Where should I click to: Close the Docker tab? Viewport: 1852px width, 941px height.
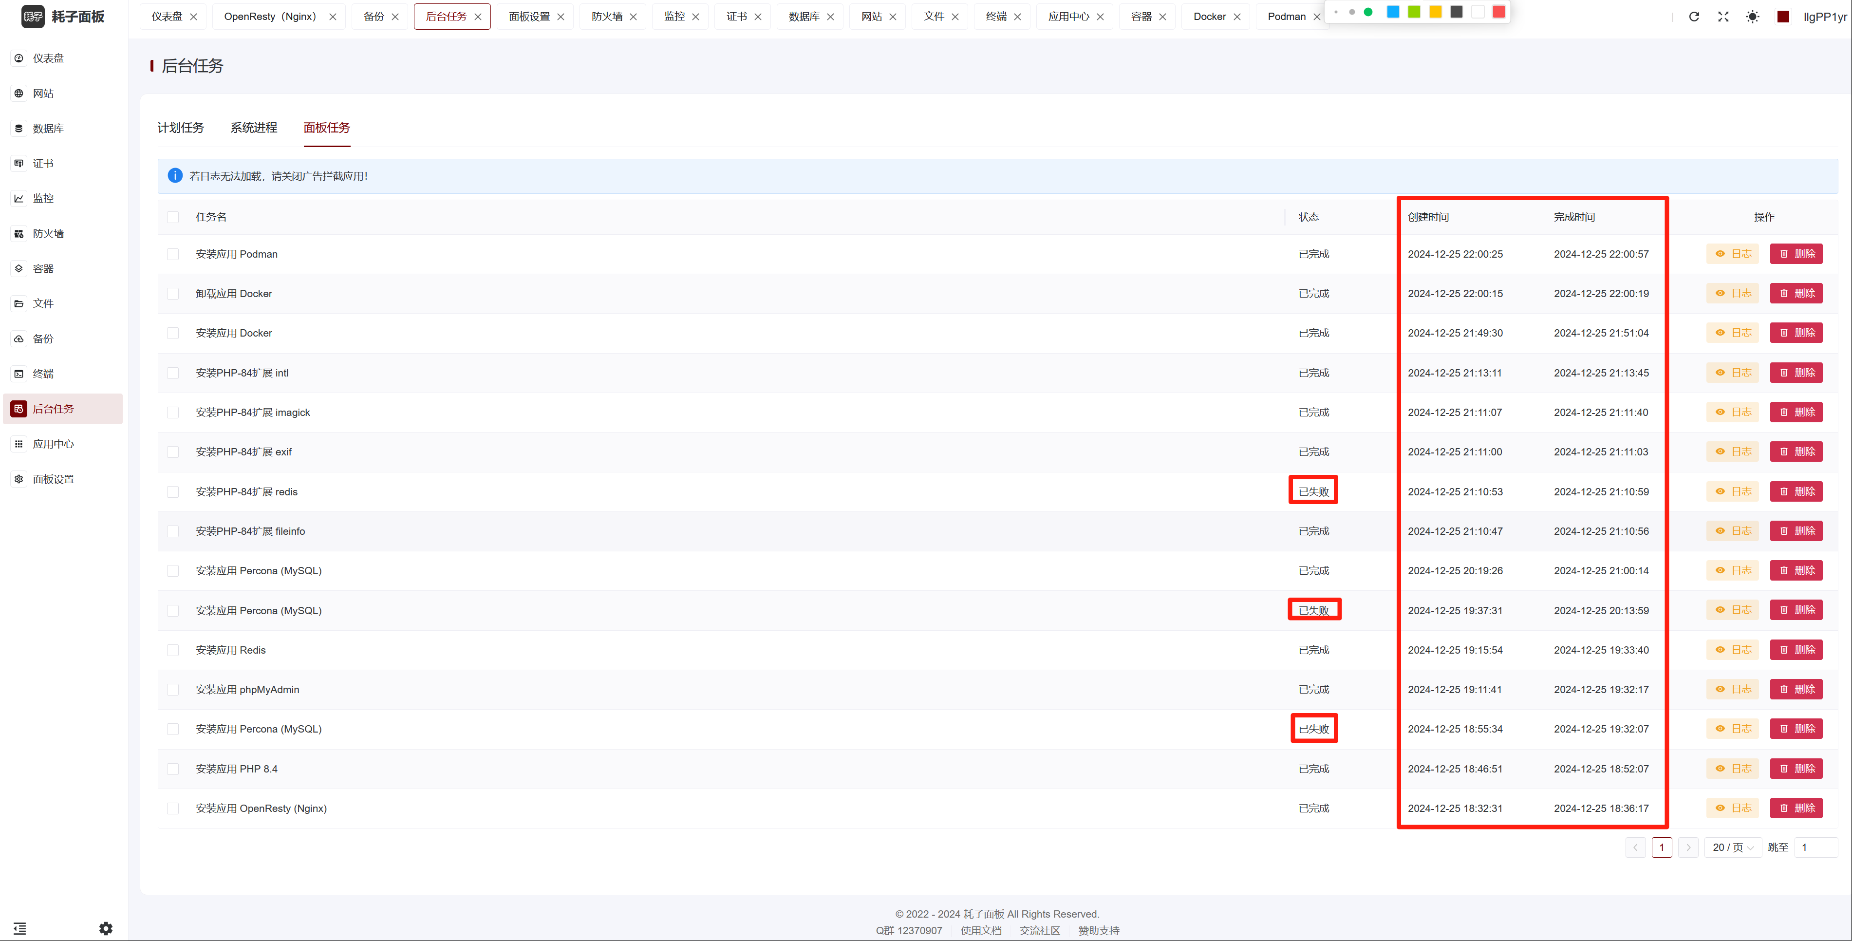click(1237, 17)
